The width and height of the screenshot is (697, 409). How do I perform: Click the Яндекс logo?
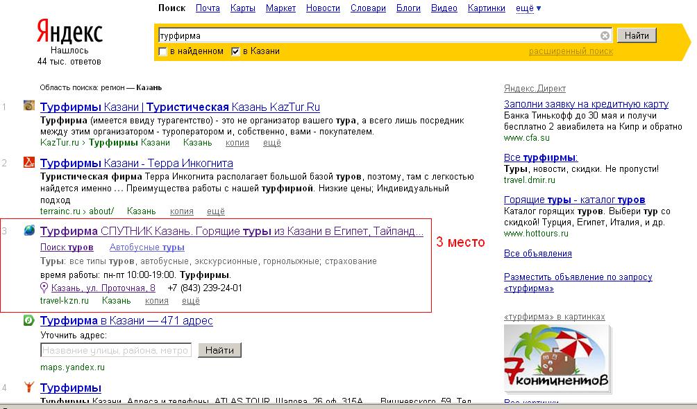click(x=69, y=31)
